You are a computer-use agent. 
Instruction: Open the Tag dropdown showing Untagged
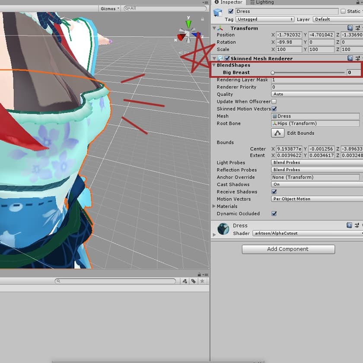(x=265, y=19)
